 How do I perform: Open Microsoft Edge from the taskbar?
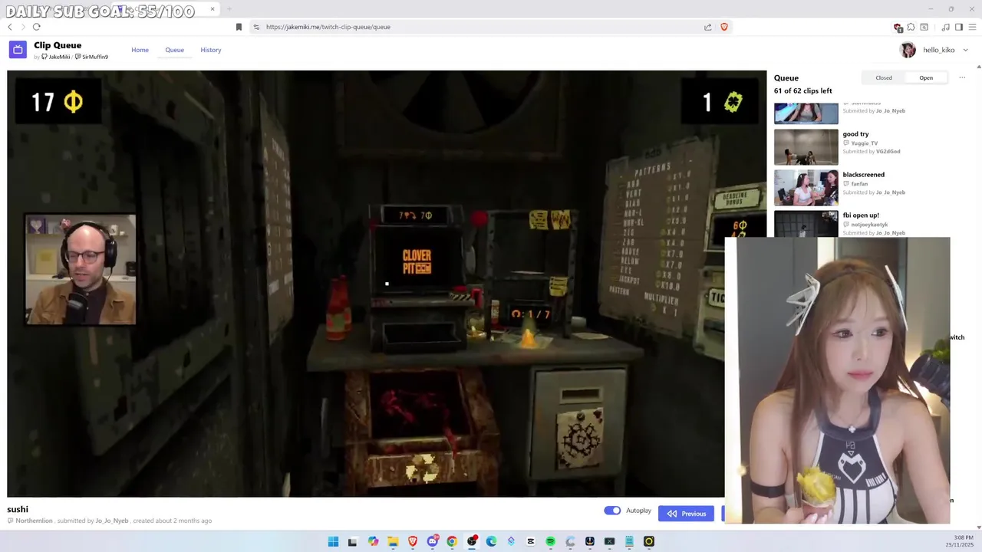(491, 541)
